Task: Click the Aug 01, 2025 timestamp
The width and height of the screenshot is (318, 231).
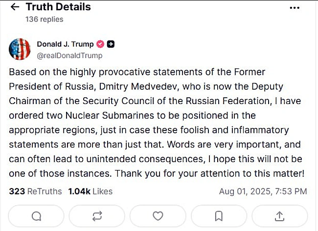Action: pos(263,191)
